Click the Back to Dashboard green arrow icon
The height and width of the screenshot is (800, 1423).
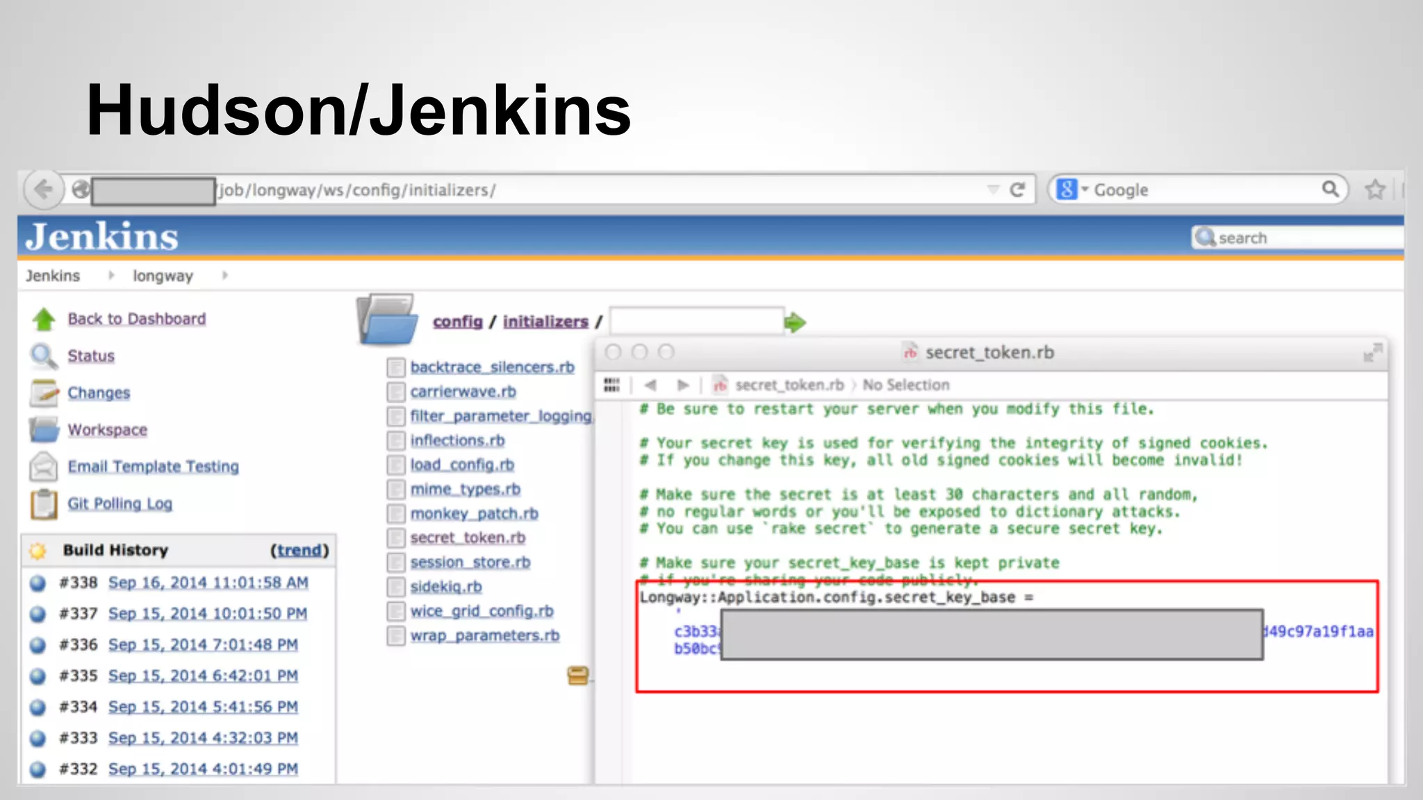(44, 319)
